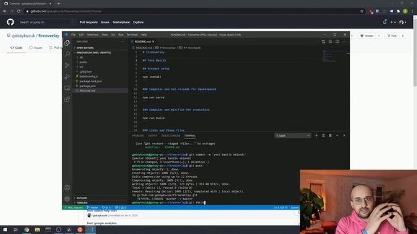Open the Edit menu in VS Code
The width and height of the screenshot is (417, 234).
(81, 34)
